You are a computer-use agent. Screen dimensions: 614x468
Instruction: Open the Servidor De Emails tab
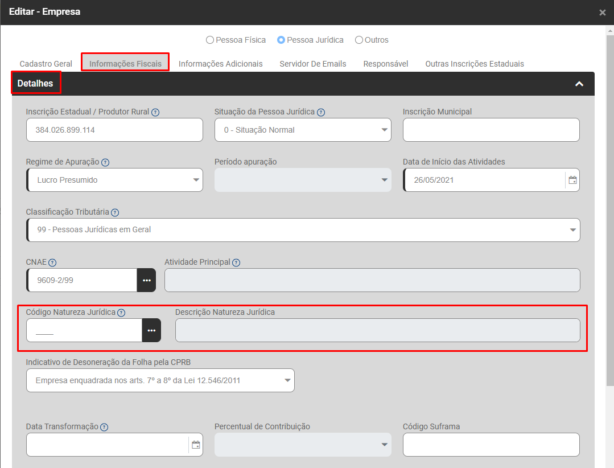(x=312, y=64)
